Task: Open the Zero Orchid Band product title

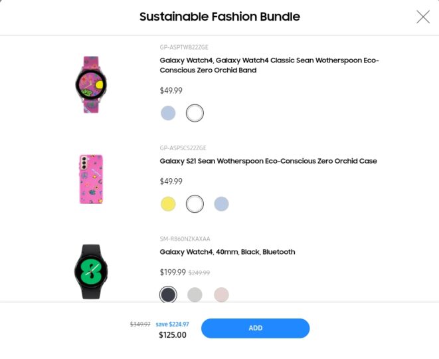Action: tap(269, 65)
